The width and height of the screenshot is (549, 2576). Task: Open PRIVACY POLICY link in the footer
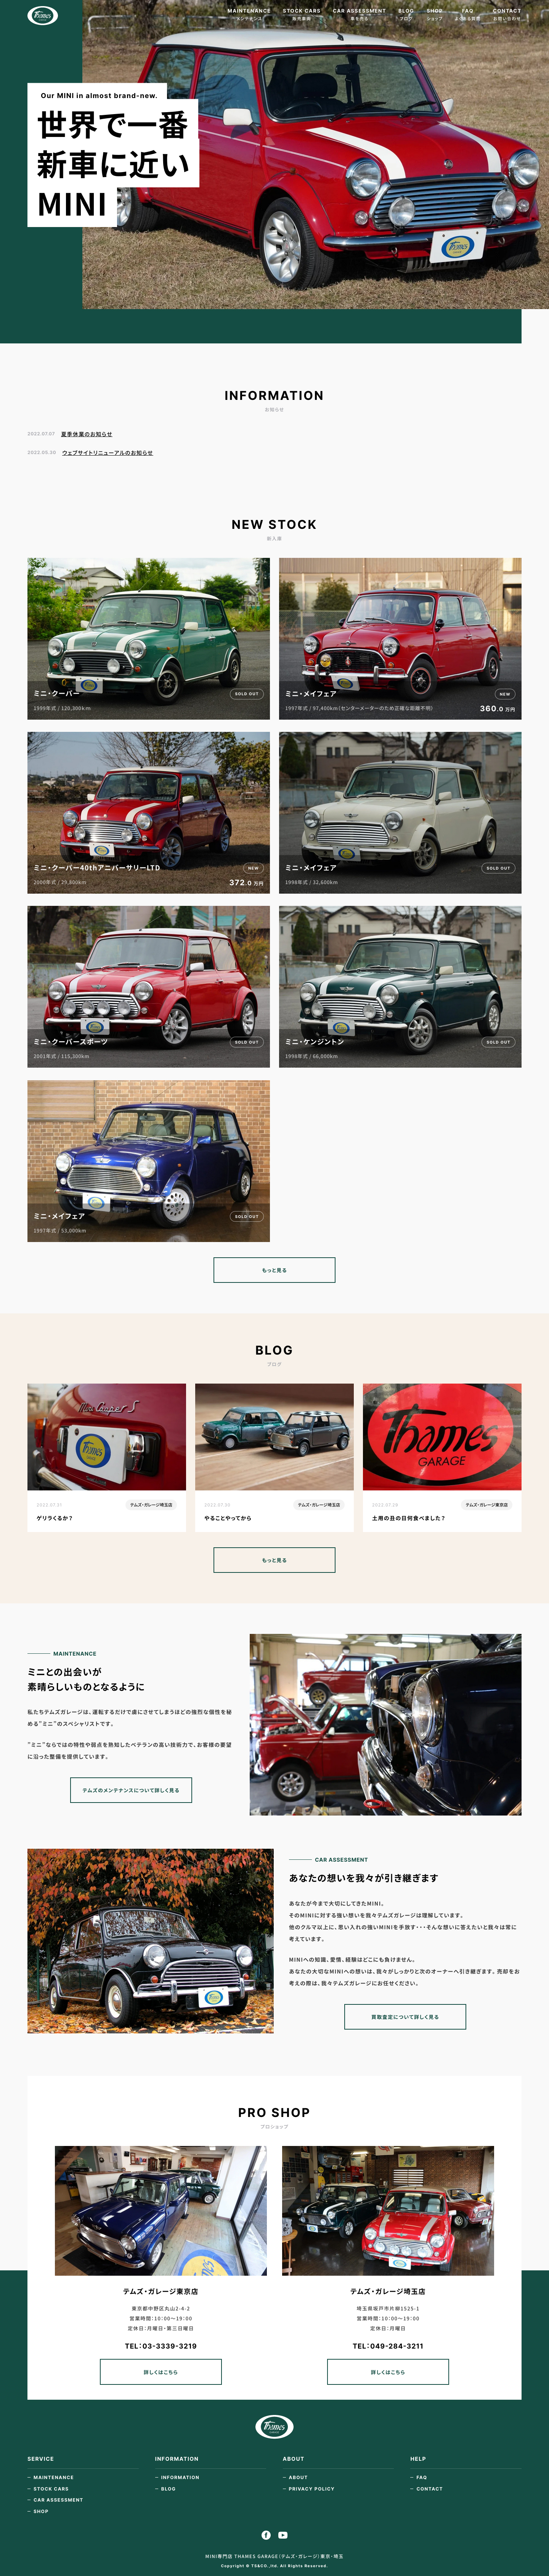(x=311, y=2489)
